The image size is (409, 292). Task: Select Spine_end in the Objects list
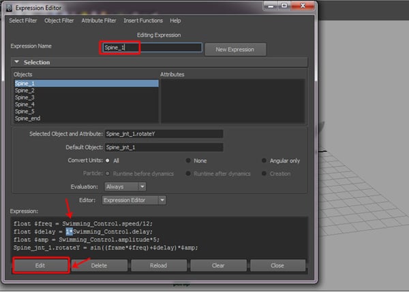(27, 118)
